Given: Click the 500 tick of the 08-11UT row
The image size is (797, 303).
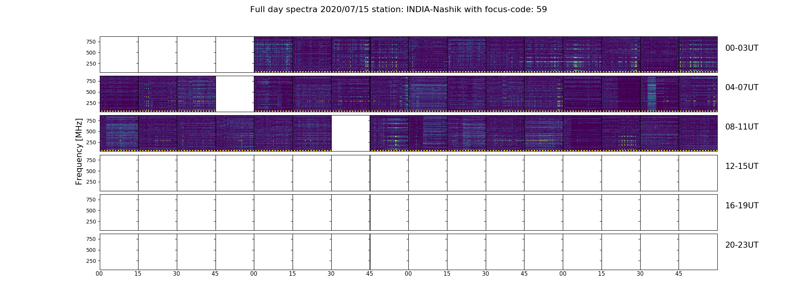Looking at the screenshot, I should coord(91,131).
